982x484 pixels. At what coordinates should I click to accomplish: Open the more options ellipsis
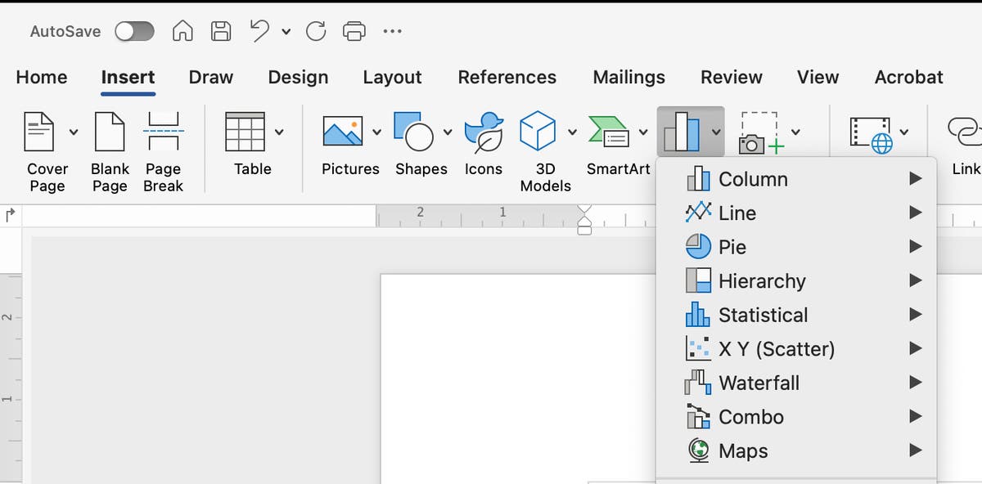[392, 32]
